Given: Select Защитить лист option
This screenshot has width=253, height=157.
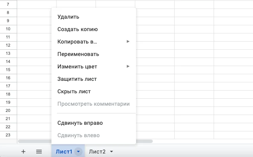Looking at the screenshot, I should pyautogui.click(x=77, y=79).
